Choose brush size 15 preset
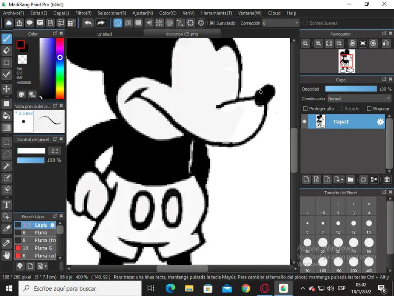 369,226
